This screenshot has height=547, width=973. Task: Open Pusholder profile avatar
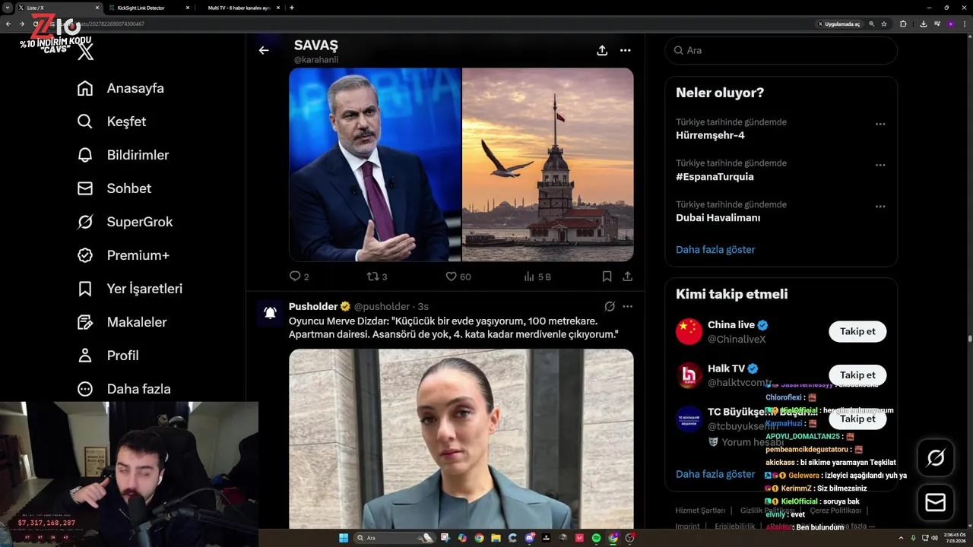point(270,313)
